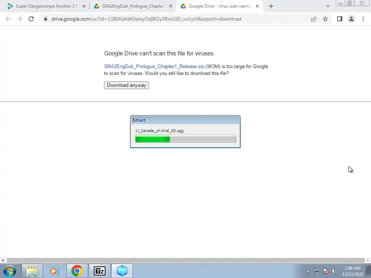Click the Download anyway button

[x=126, y=85]
